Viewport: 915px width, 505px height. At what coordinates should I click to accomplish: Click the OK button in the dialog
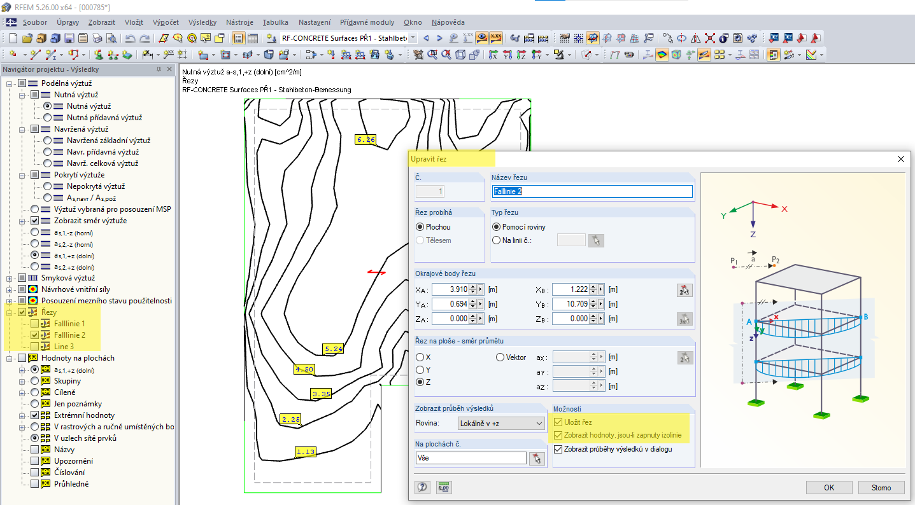click(828, 487)
